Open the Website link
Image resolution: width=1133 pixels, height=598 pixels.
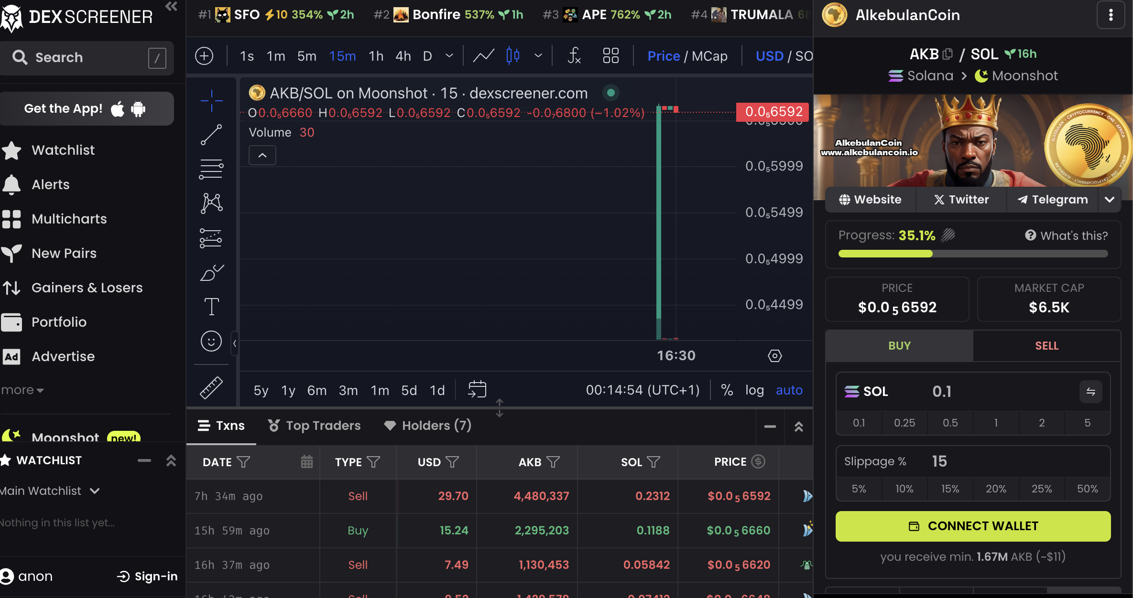(x=871, y=200)
